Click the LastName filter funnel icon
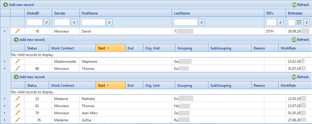The width and height of the screenshot is (312, 124). (x=202, y=22)
